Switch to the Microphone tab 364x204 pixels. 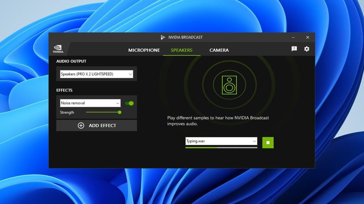[144, 50]
